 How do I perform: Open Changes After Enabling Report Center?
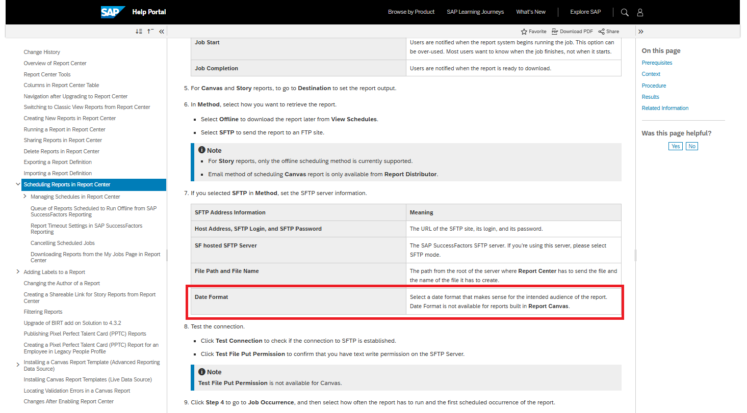tap(69, 401)
